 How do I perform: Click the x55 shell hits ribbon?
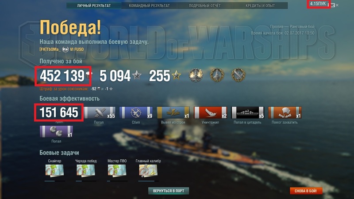coord(100,113)
